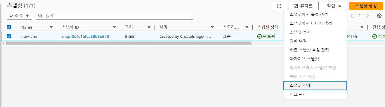Click the sort arrow left of 진행 상태
The image size is (385, 107).
click(x=362, y=27)
